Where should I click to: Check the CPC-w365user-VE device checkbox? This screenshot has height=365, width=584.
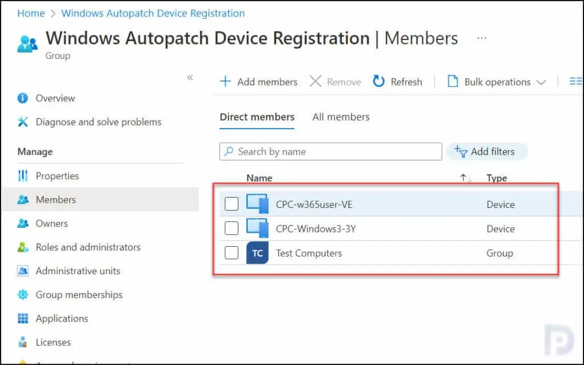click(x=232, y=204)
